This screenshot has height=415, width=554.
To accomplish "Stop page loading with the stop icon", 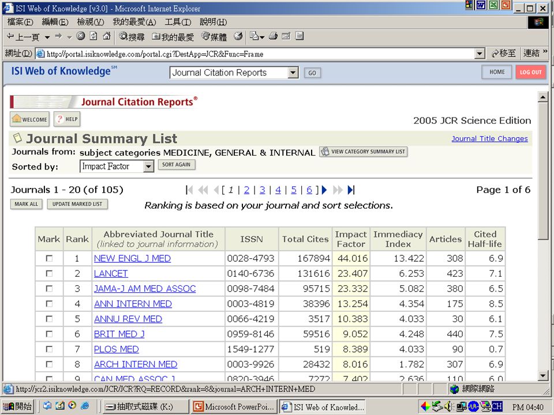I will coord(81,36).
